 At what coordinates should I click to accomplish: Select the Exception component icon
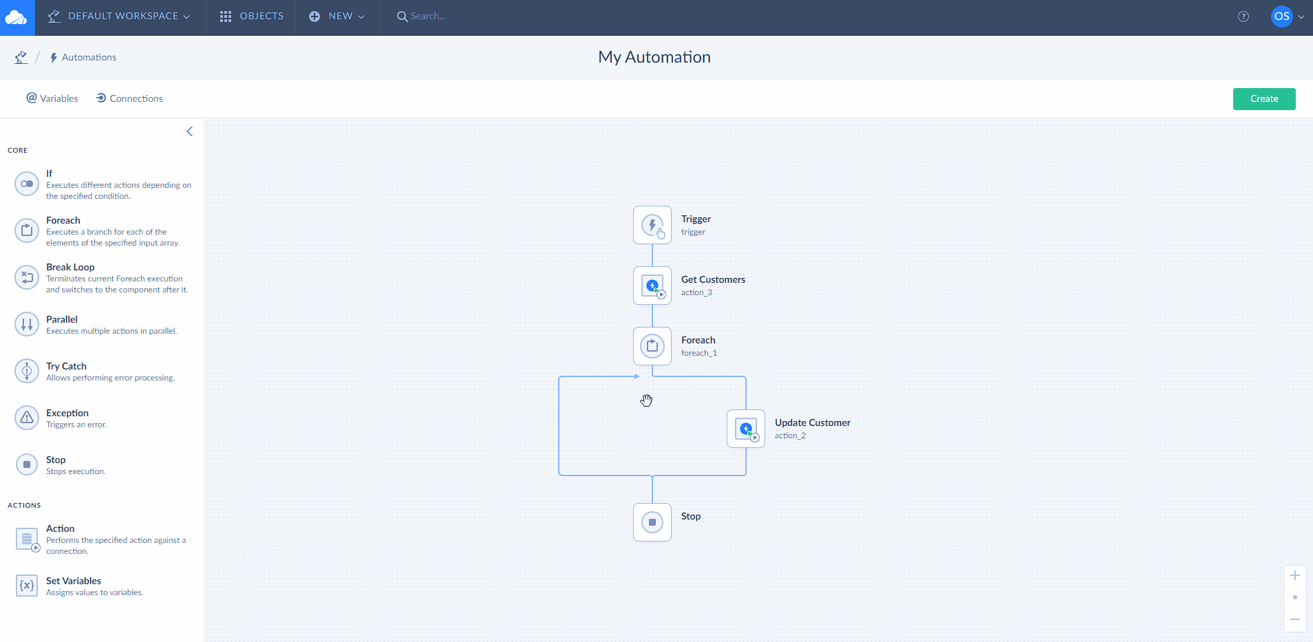pyautogui.click(x=27, y=418)
